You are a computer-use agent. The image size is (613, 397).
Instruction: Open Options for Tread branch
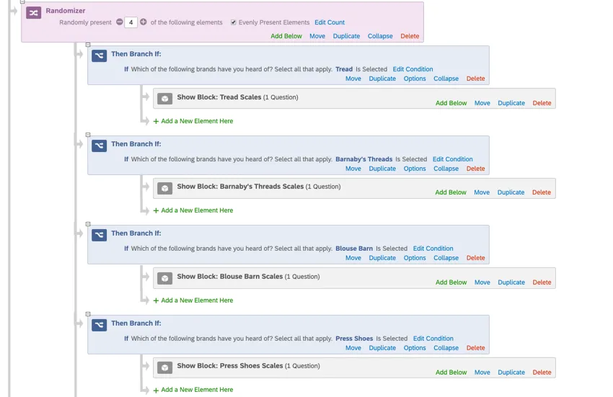pyautogui.click(x=415, y=79)
